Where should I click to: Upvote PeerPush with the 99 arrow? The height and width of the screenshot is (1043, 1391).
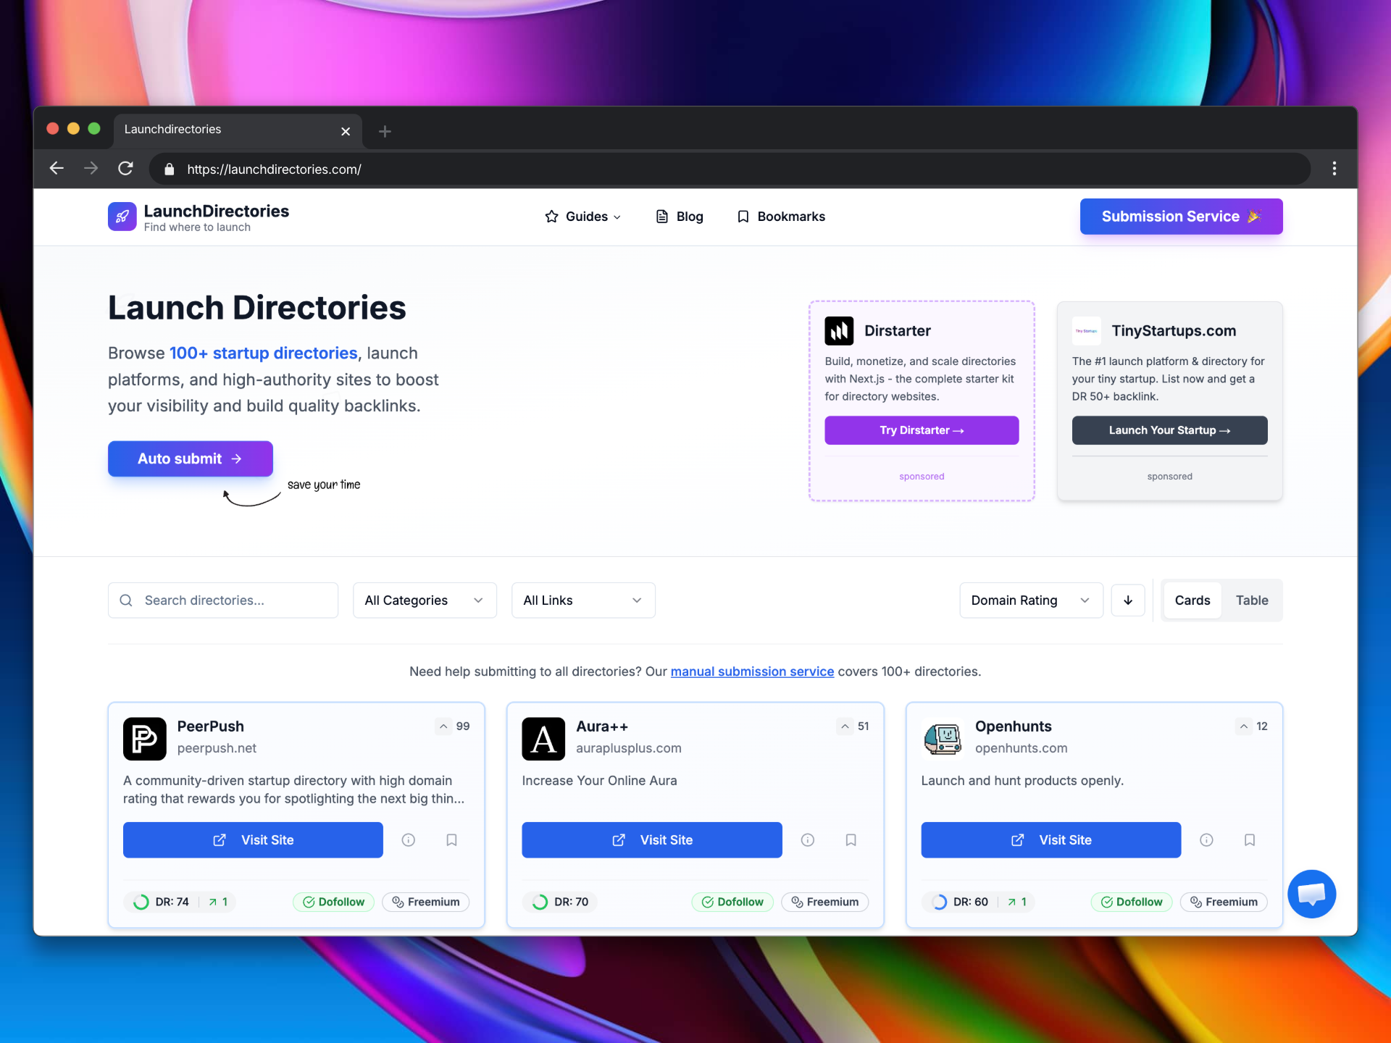pos(443,726)
